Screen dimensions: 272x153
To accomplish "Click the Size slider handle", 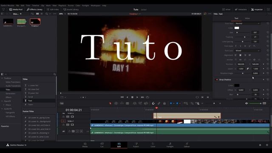I will click(x=237, y=32).
